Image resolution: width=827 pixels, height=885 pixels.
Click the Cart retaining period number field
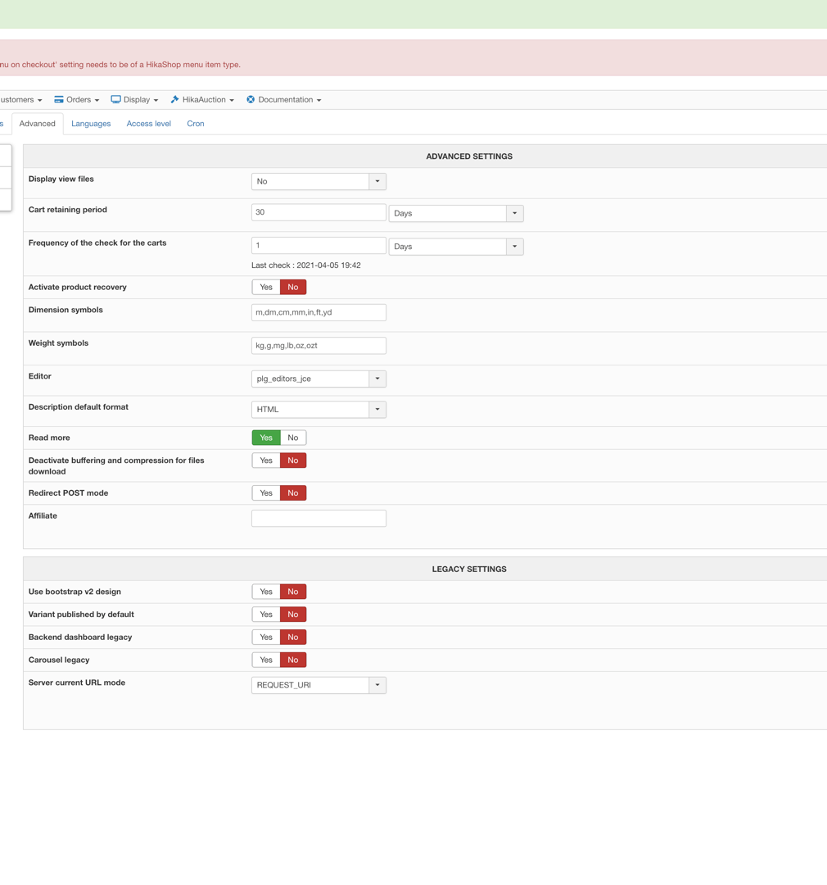(x=319, y=212)
